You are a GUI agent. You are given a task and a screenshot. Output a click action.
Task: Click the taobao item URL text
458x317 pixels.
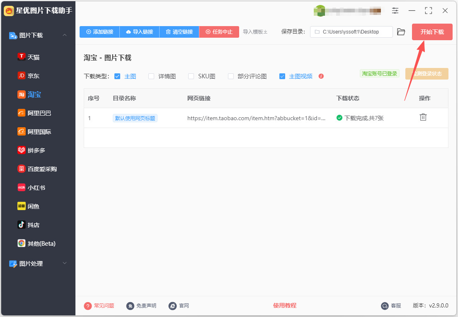pos(256,118)
